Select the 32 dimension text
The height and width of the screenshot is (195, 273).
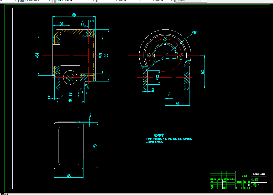click(70, 94)
